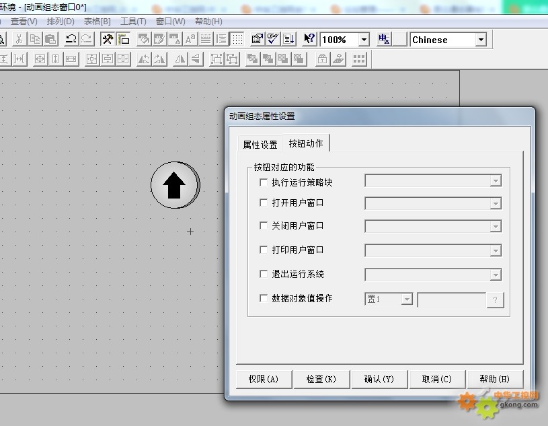Click the rotate left icon

[144, 59]
